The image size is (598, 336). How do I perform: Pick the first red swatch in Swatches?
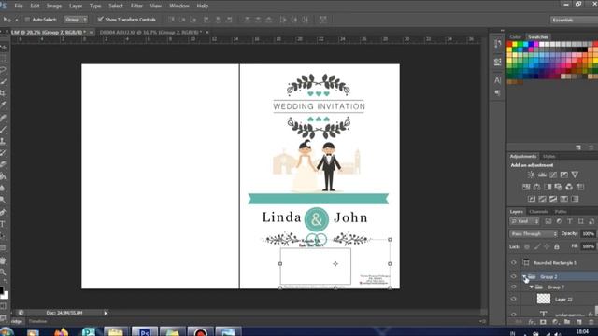[x=509, y=44]
